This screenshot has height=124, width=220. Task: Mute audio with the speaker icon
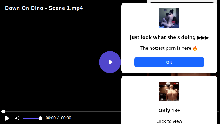pos(17,118)
